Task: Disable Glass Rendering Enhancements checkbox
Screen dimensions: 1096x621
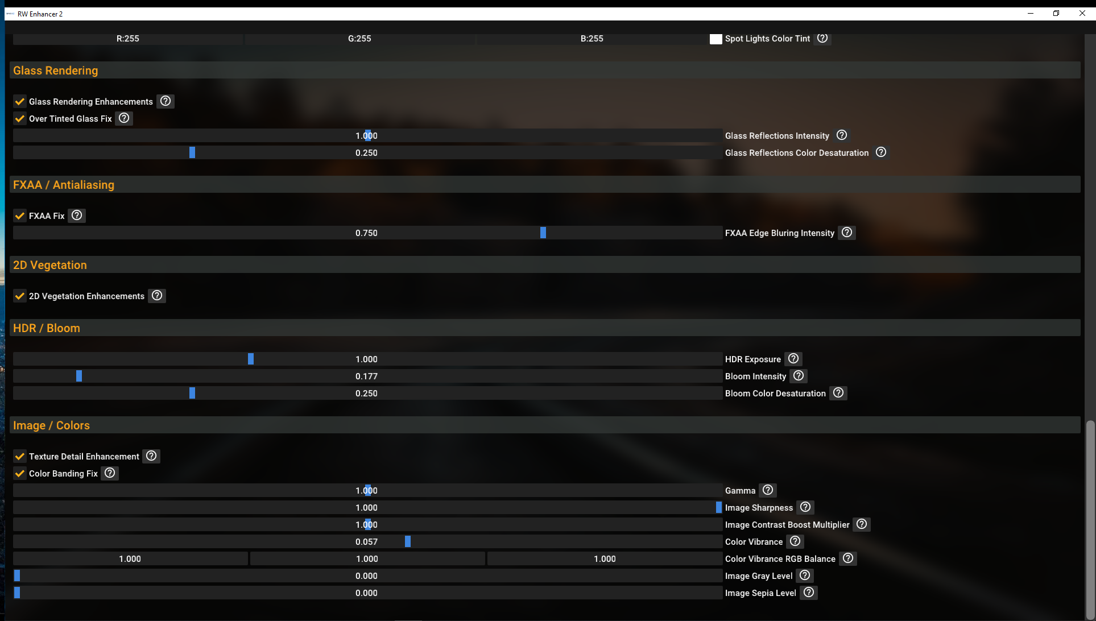Action: (x=20, y=102)
